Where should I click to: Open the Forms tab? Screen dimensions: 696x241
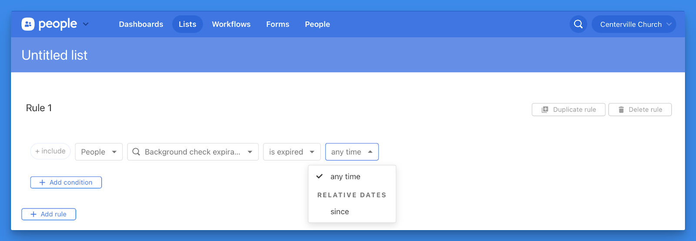point(278,24)
